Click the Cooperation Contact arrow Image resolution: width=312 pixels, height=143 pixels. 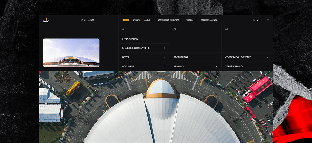tap(268, 57)
